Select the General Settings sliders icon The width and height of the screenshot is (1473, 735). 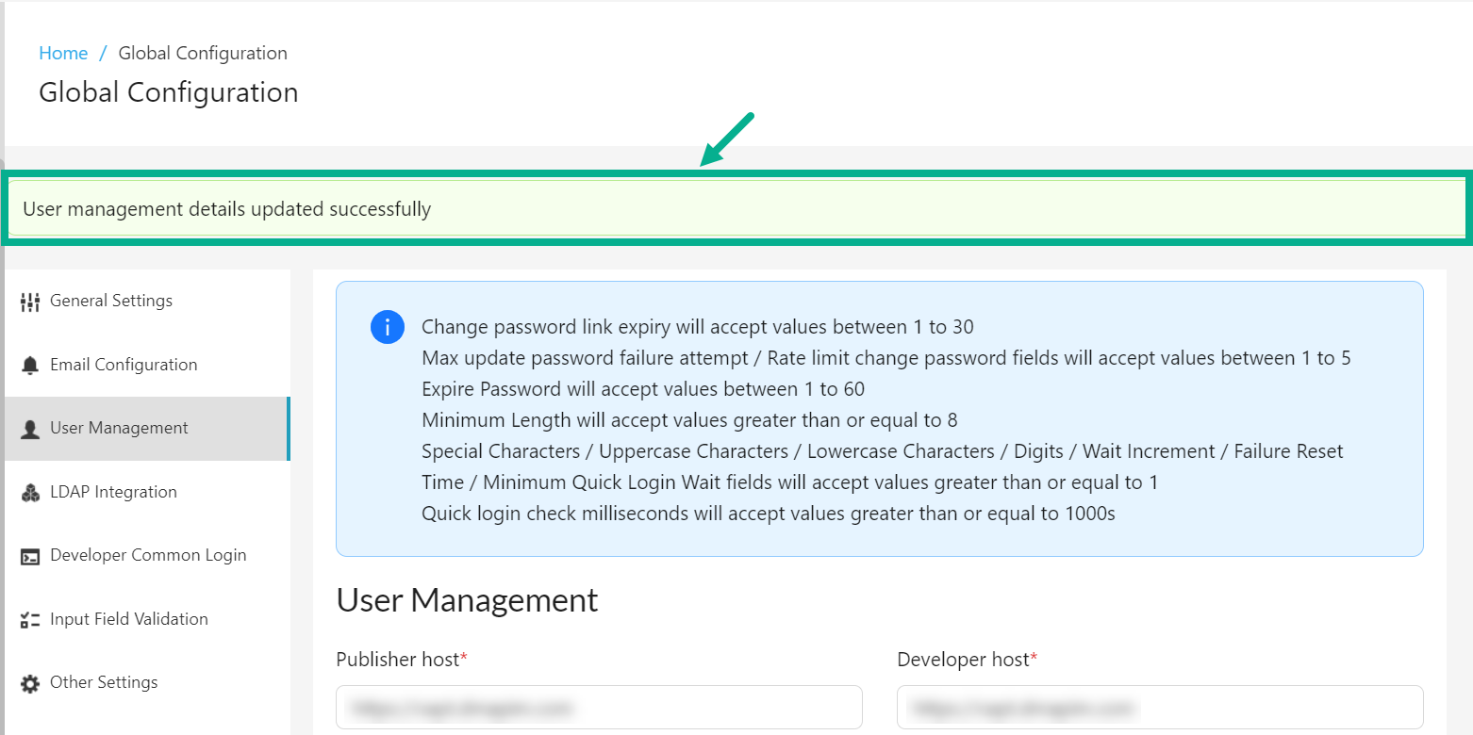[29, 301]
